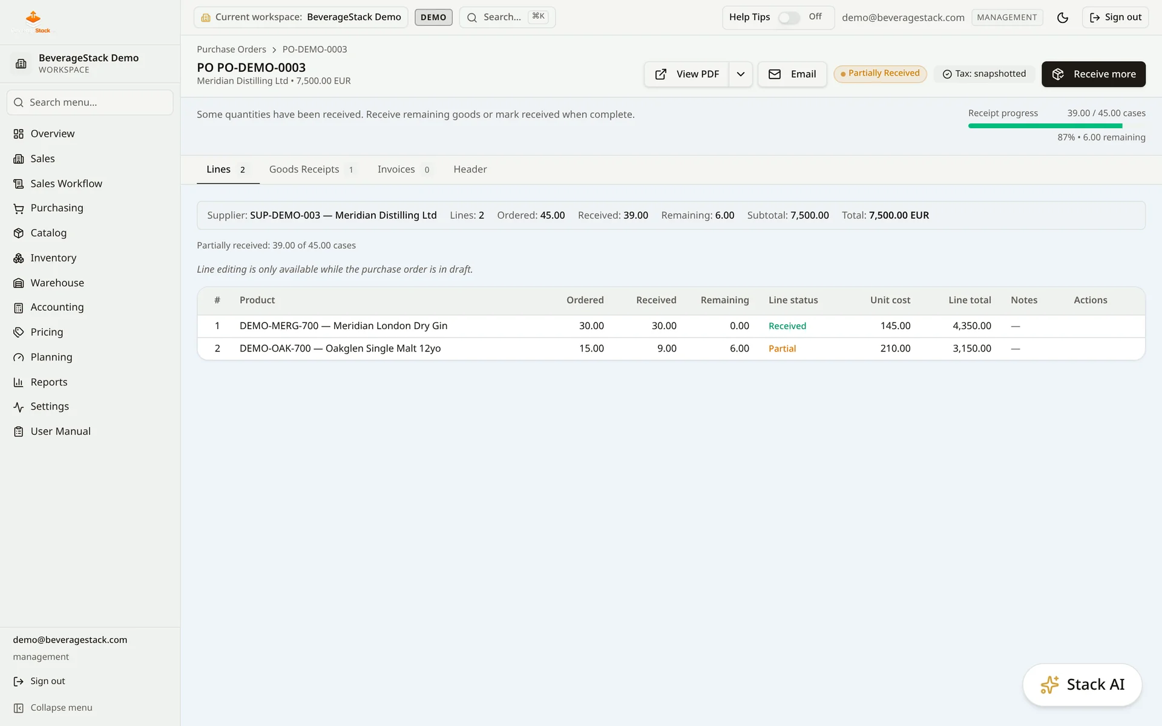Sign out from the top bar
Image resolution: width=1162 pixels, height=726 pixels.
pos(1115,18)
